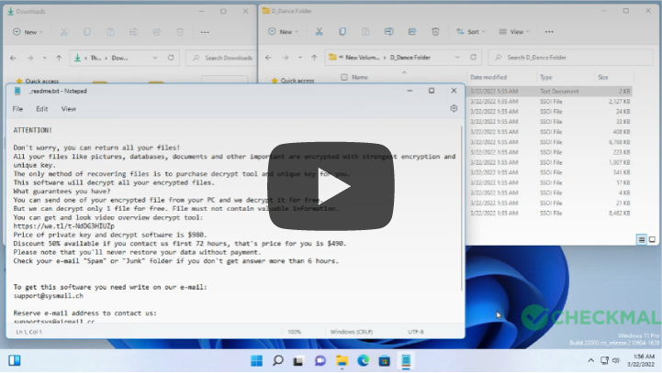Expand the Sort dropdown in D_Dance Folder
Viewport: 662px width, 373px height.
click(472, 31)
